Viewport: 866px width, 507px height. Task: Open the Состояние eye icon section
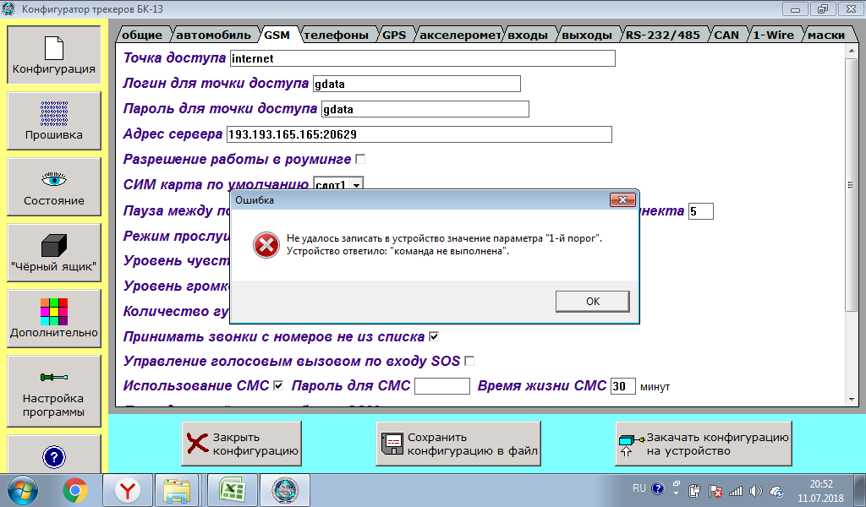pos(53,187)
